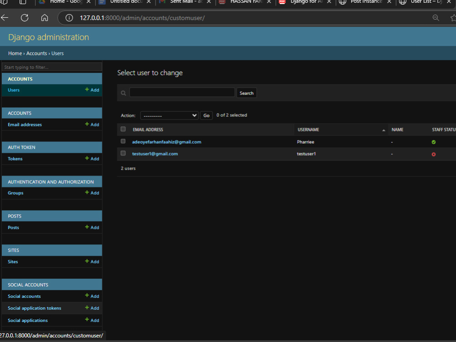Open Users in sidebar

pyautogui.click(x=14, y=90)
